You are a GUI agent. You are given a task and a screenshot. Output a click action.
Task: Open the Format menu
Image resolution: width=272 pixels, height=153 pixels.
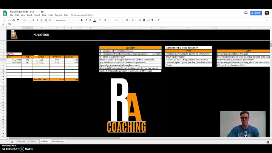tap(37, 15)
